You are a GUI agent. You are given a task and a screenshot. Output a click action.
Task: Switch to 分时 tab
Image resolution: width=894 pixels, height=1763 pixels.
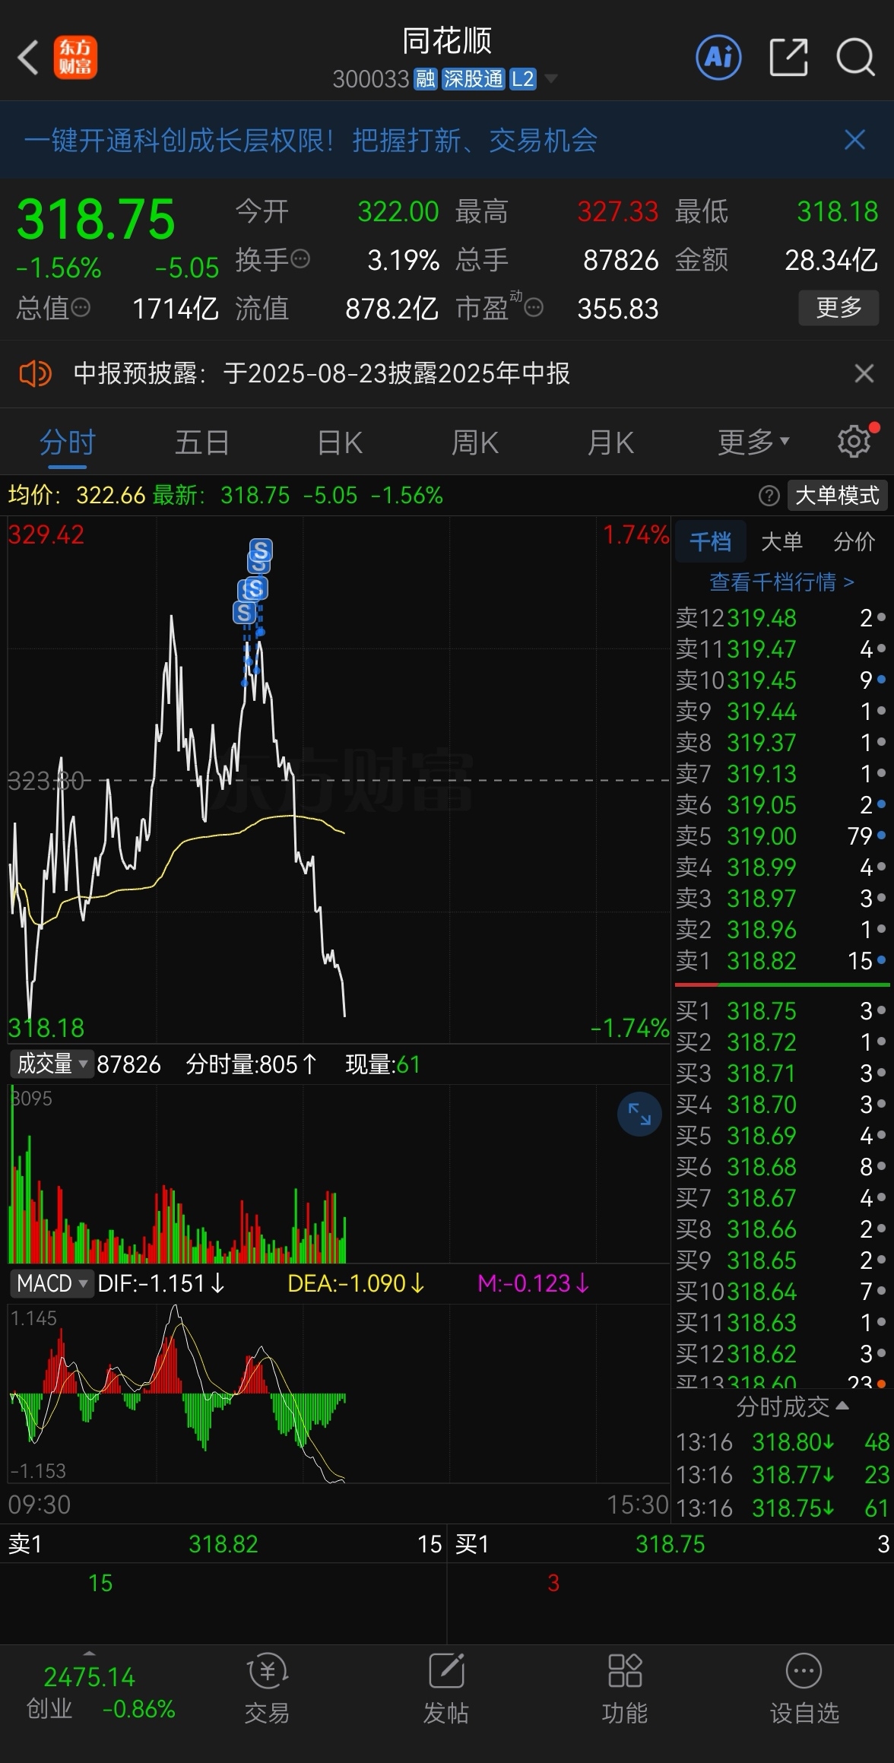68,442
